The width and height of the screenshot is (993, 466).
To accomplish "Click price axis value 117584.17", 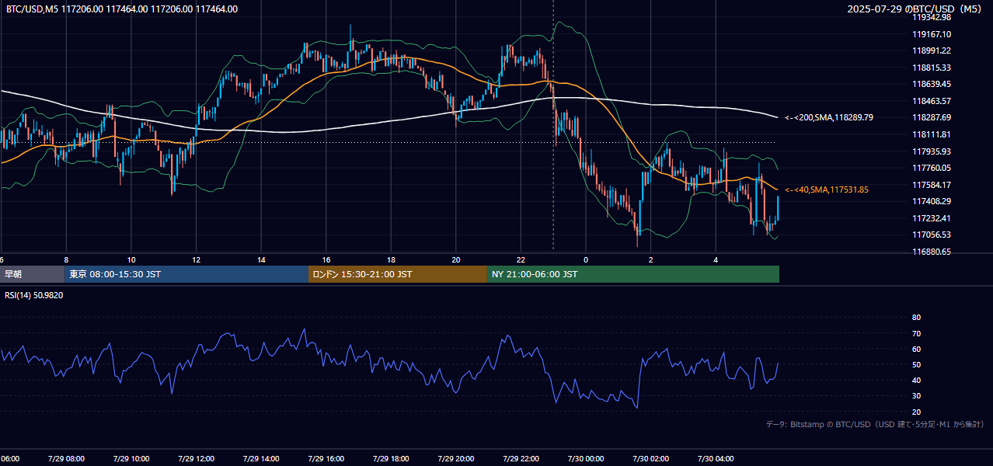I will coord(932,185).
